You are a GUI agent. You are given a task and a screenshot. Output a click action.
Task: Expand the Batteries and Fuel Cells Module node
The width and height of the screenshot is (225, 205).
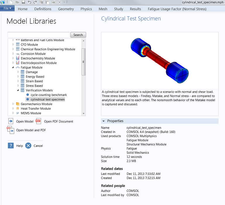click(x=13, y=40)
